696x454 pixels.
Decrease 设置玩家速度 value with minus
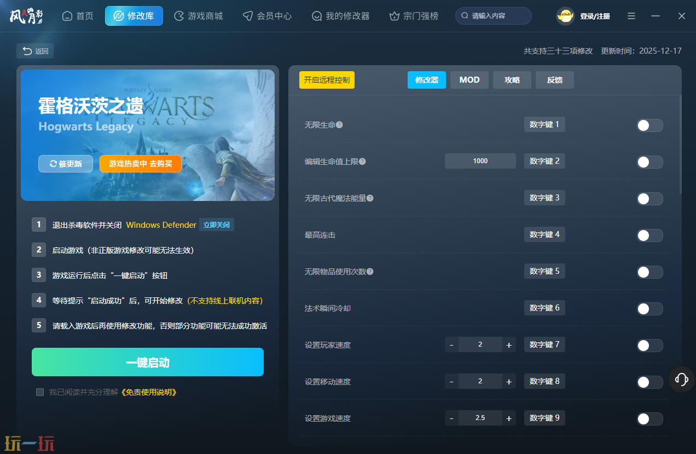[x=451, y=344]
